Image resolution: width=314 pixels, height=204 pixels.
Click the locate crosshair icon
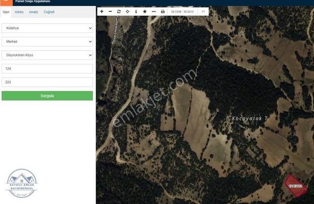pos(127,11)
